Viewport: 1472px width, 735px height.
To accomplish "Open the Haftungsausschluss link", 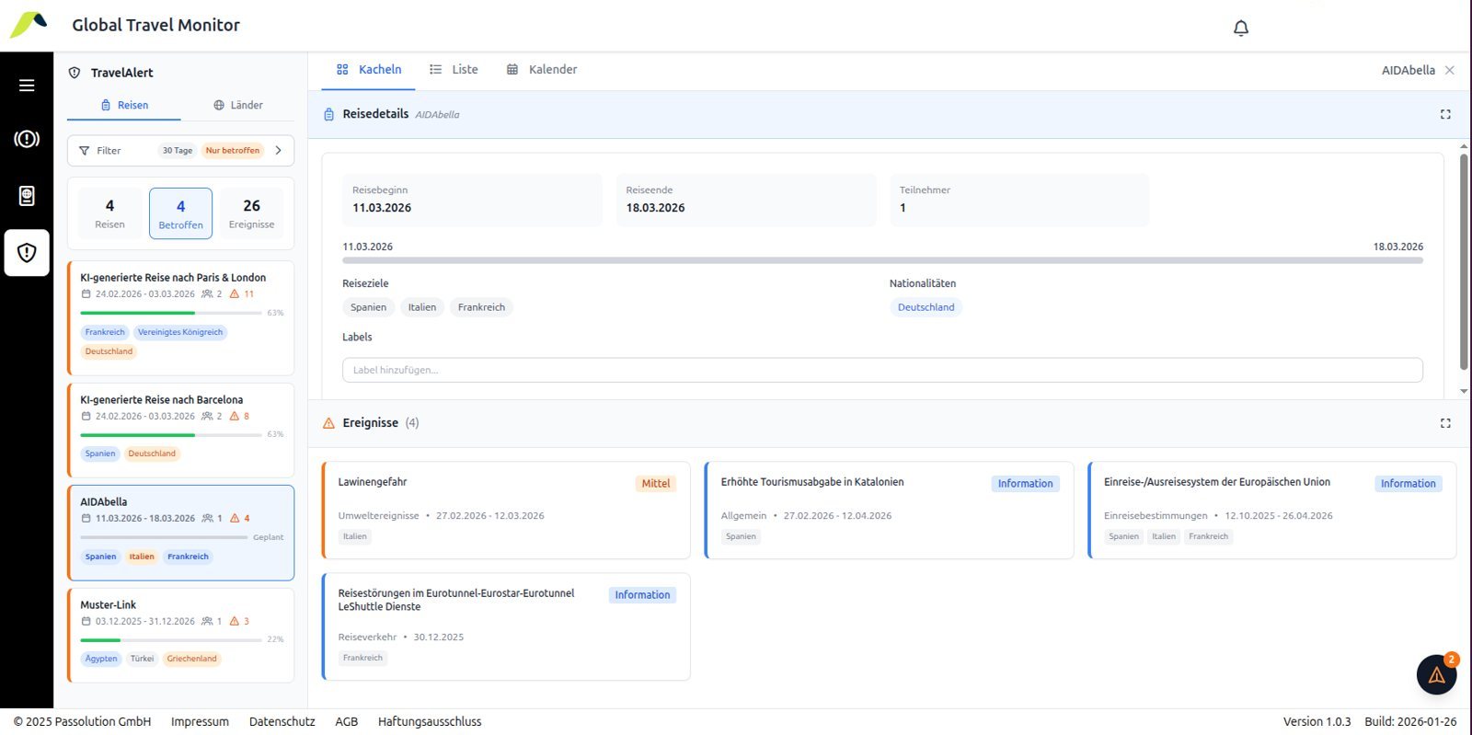I will point(430,722).
